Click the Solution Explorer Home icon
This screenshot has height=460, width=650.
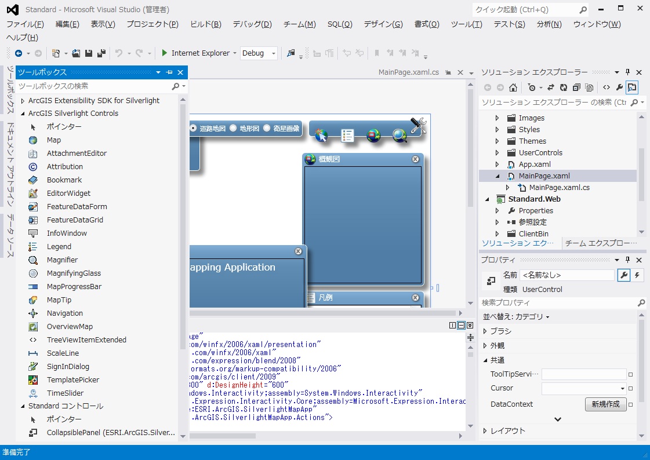click(x=513, y=87)
